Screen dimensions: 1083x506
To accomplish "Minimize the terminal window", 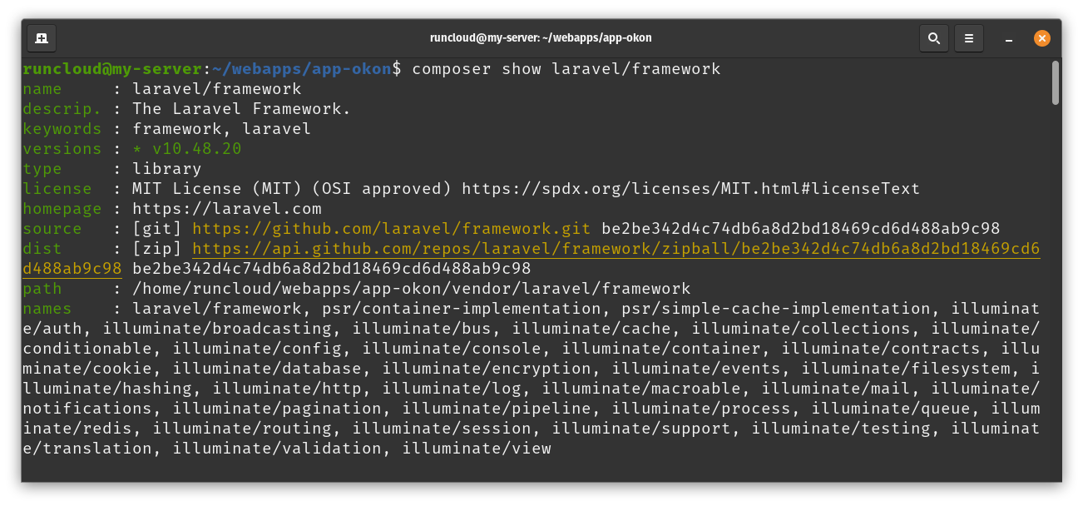I will (1009, 38).
